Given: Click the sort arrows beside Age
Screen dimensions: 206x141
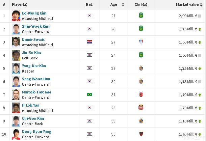Looking at the screenshot, I should point(123,5).
